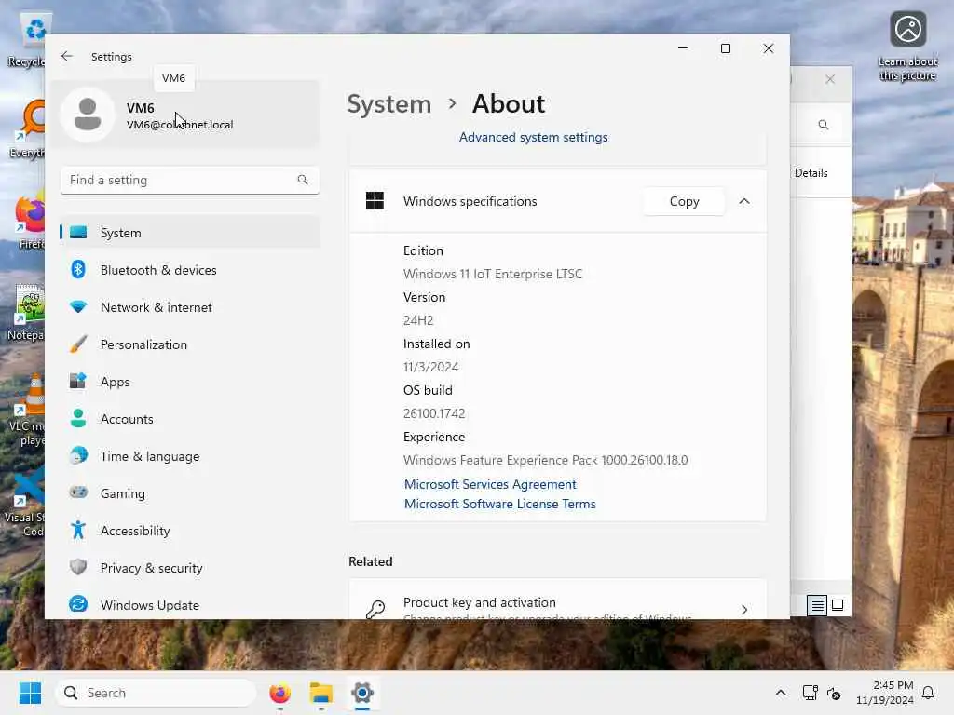This screenshot has width=954, height=715.
Task: Click the Privacy & security shield icon
Action: coord(78,567)
